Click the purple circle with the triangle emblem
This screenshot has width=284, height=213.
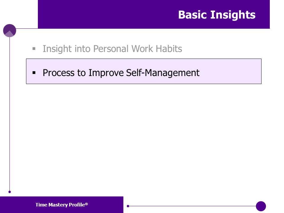(x=9, y=30)
